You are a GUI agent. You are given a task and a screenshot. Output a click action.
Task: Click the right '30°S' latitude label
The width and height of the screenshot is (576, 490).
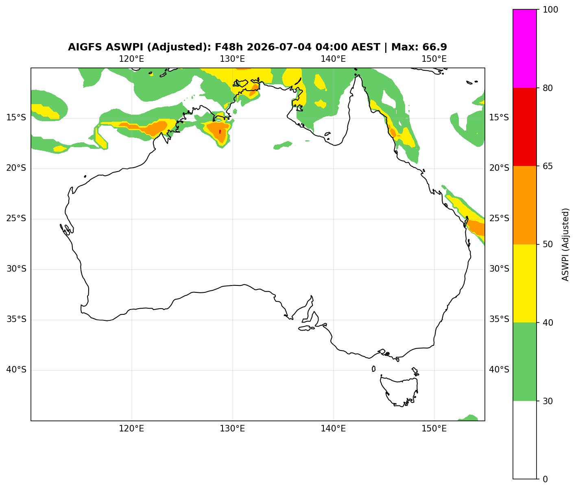pos(499,269)
